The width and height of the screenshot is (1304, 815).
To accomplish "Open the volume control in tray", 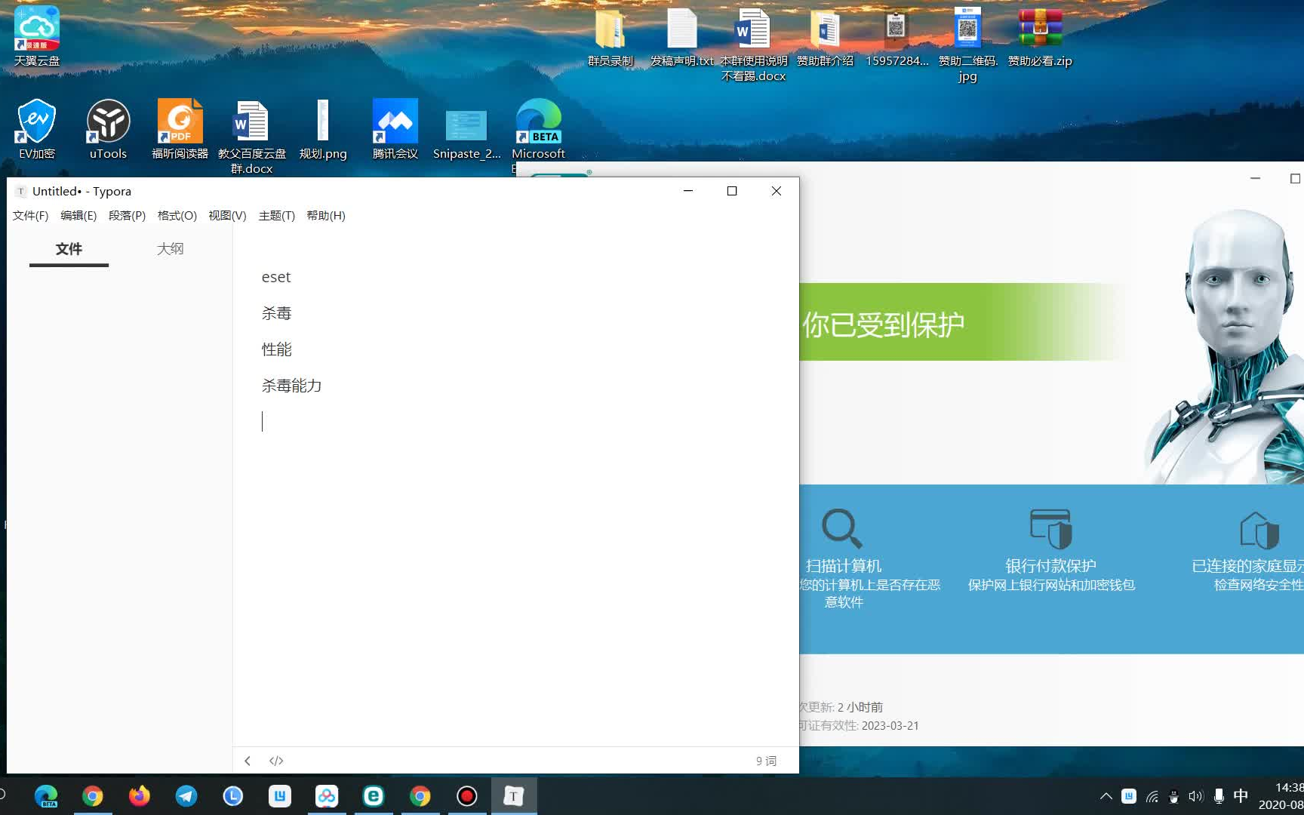I will pyautogui.click(x=1196, y=796).
